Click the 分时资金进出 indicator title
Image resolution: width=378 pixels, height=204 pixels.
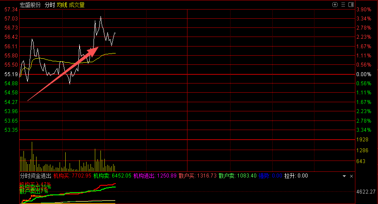(36, 176)
